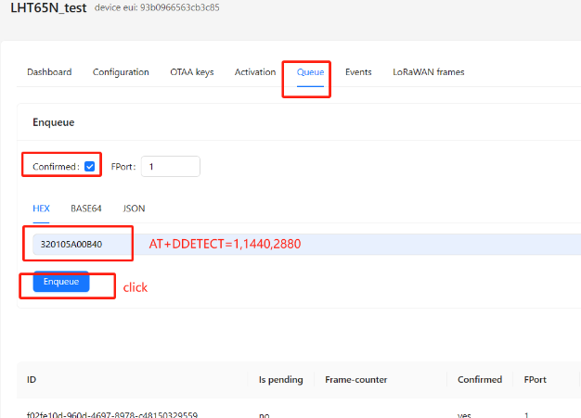The image size is (581, 418).
Task: Switch to the BASE64 payload tab
Action: 86,209
